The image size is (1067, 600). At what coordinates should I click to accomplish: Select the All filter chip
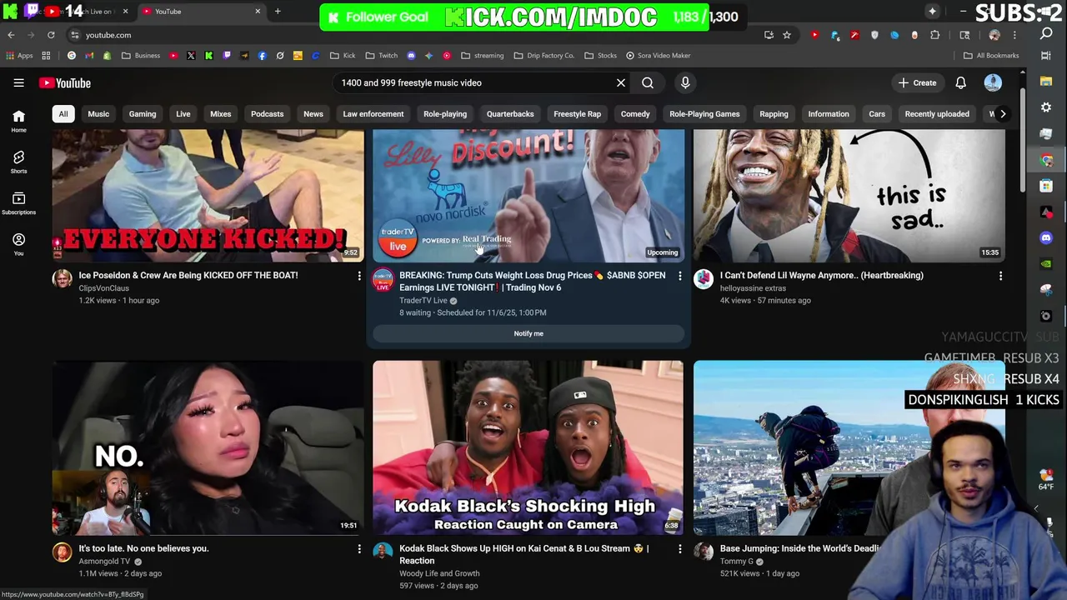coord(63,113)
